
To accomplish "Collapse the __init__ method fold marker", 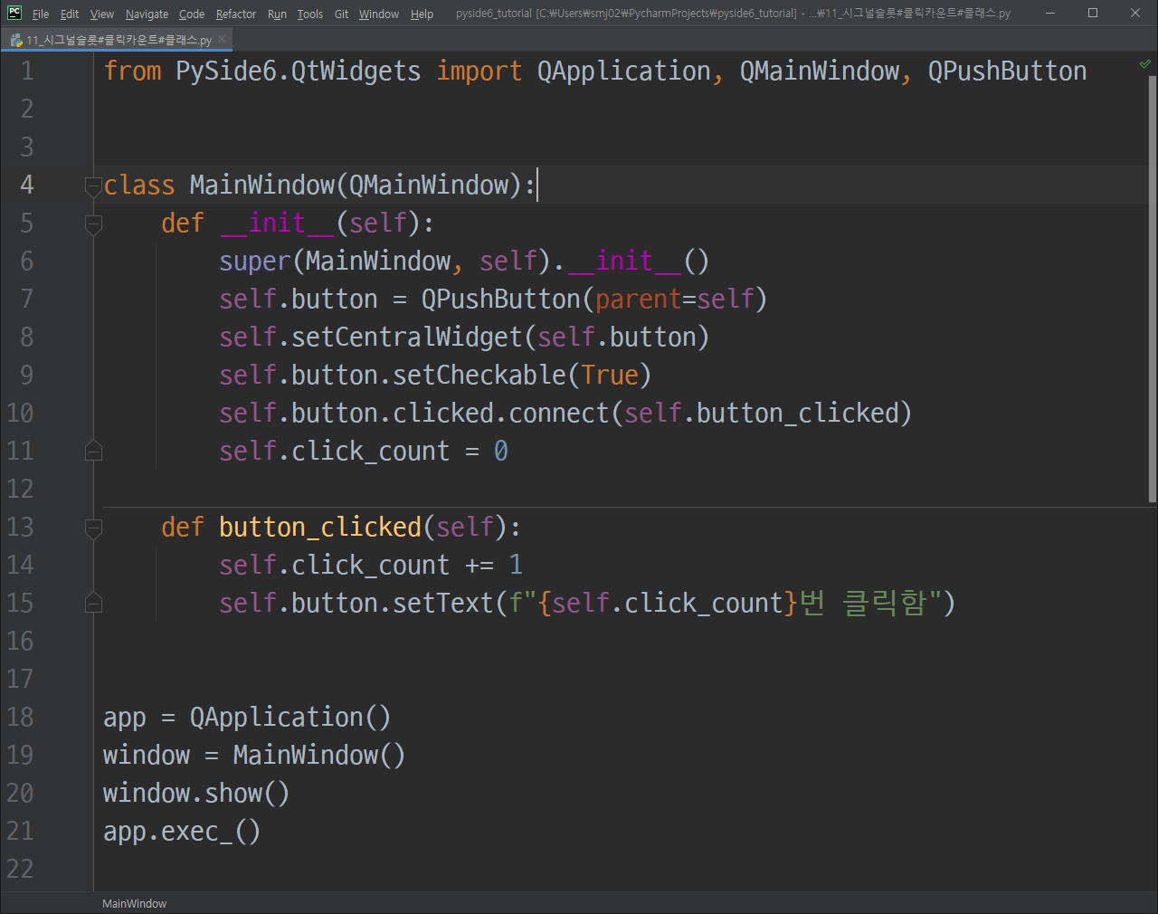I will pos(93,224).
